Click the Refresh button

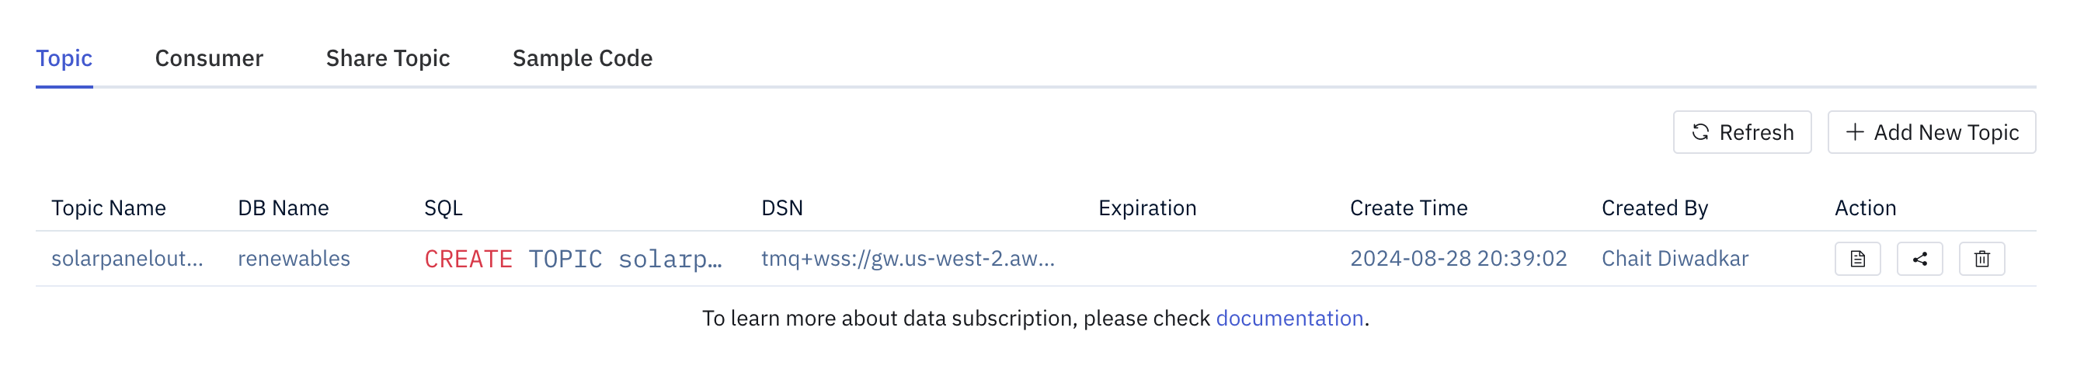click(x=1741, y=132)
